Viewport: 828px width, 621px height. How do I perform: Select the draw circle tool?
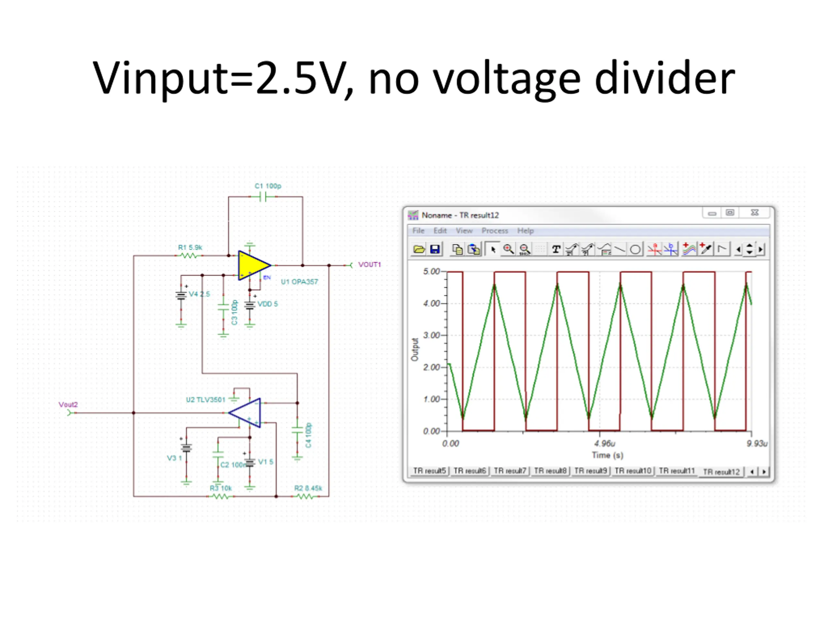pos(635,249)
